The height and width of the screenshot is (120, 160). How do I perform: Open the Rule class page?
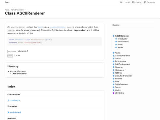click(x=117, y=81)
